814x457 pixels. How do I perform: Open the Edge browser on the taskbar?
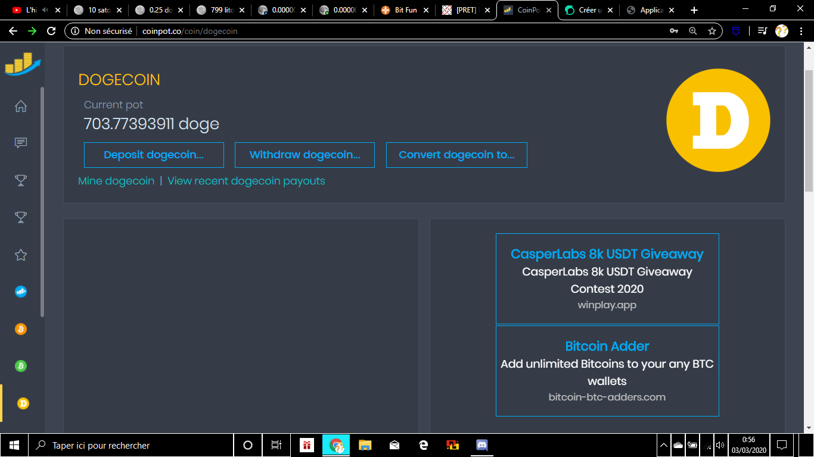point(424,445)
